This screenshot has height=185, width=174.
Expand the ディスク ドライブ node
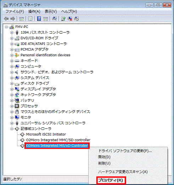click(x=12, y=83)
